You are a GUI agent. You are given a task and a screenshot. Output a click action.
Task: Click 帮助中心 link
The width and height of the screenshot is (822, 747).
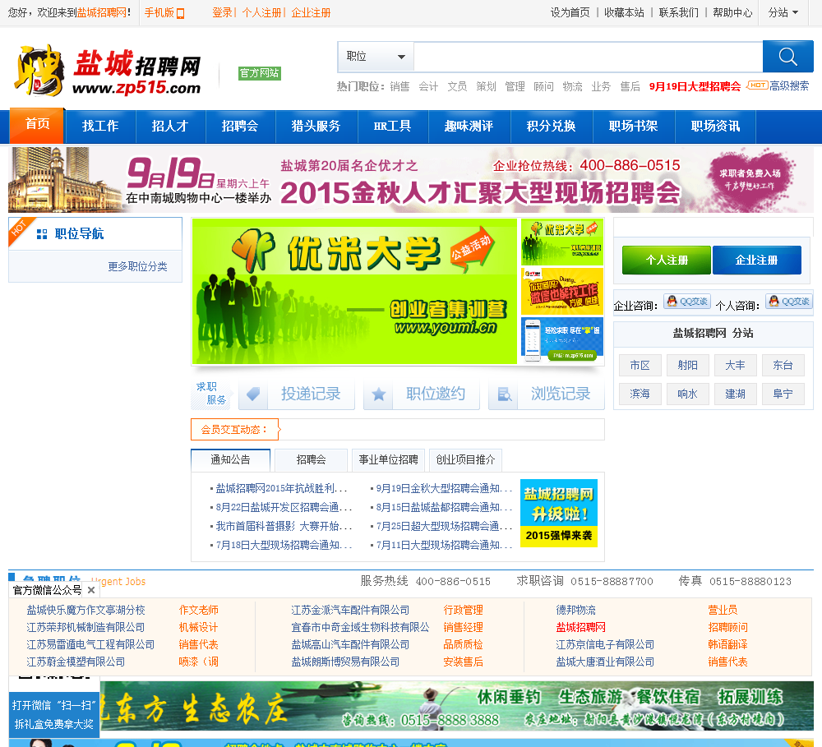(732, 12)
